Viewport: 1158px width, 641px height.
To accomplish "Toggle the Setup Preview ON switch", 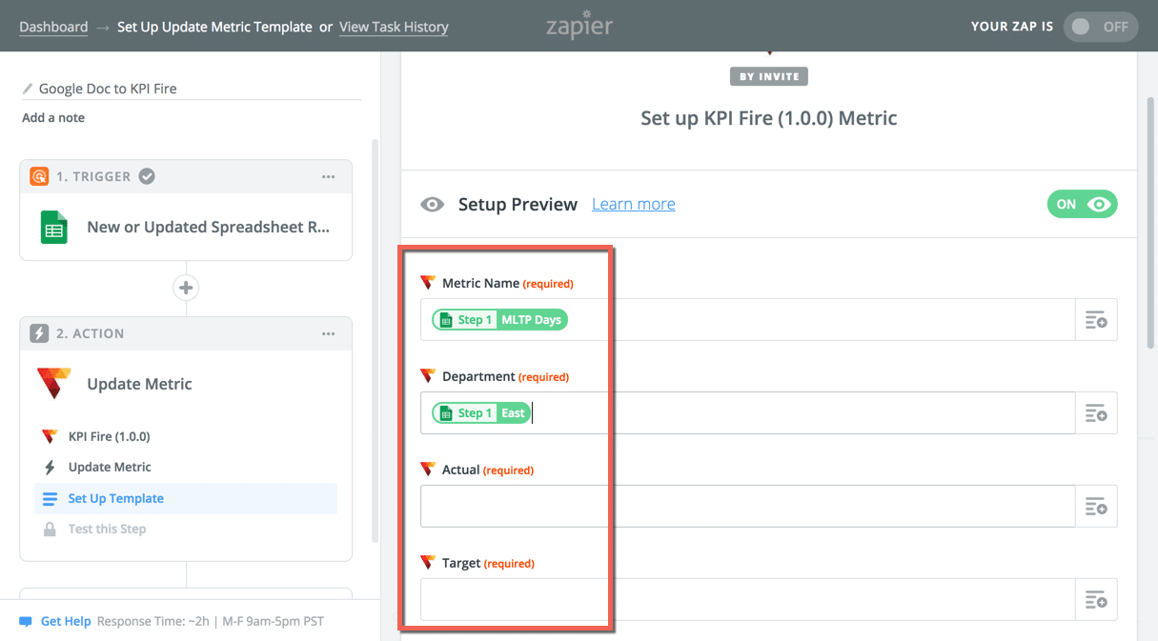I will (x=1082, y=204).
